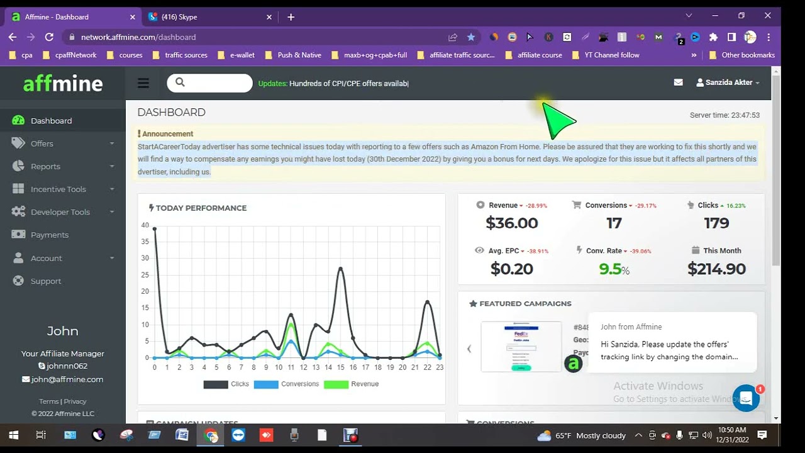This screenshot has width=805, height=453.
Task: Open Chrome three-dot menu
Action: click(x=769, y=37)
